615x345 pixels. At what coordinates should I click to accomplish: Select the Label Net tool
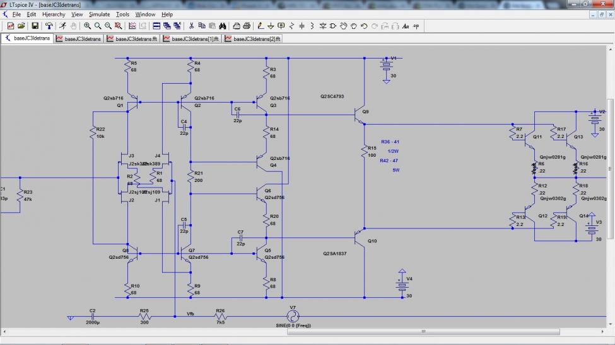[281, 26]
